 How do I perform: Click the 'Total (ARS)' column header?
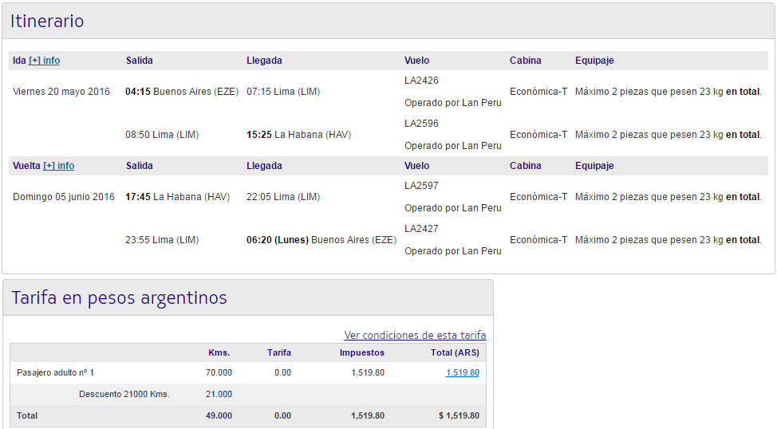point(455,352)
